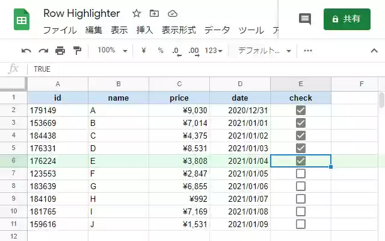Star the Row Highlighter document
Screen dimensions: 385x241
(137, 13)
